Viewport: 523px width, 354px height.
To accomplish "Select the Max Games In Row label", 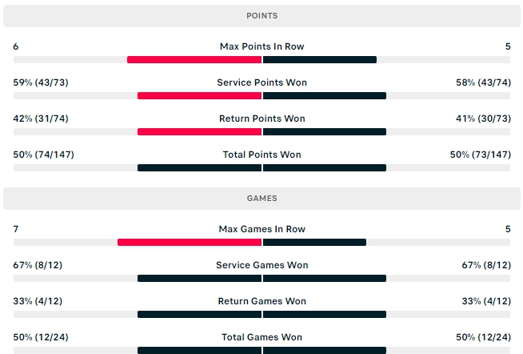I will [261, 229].
